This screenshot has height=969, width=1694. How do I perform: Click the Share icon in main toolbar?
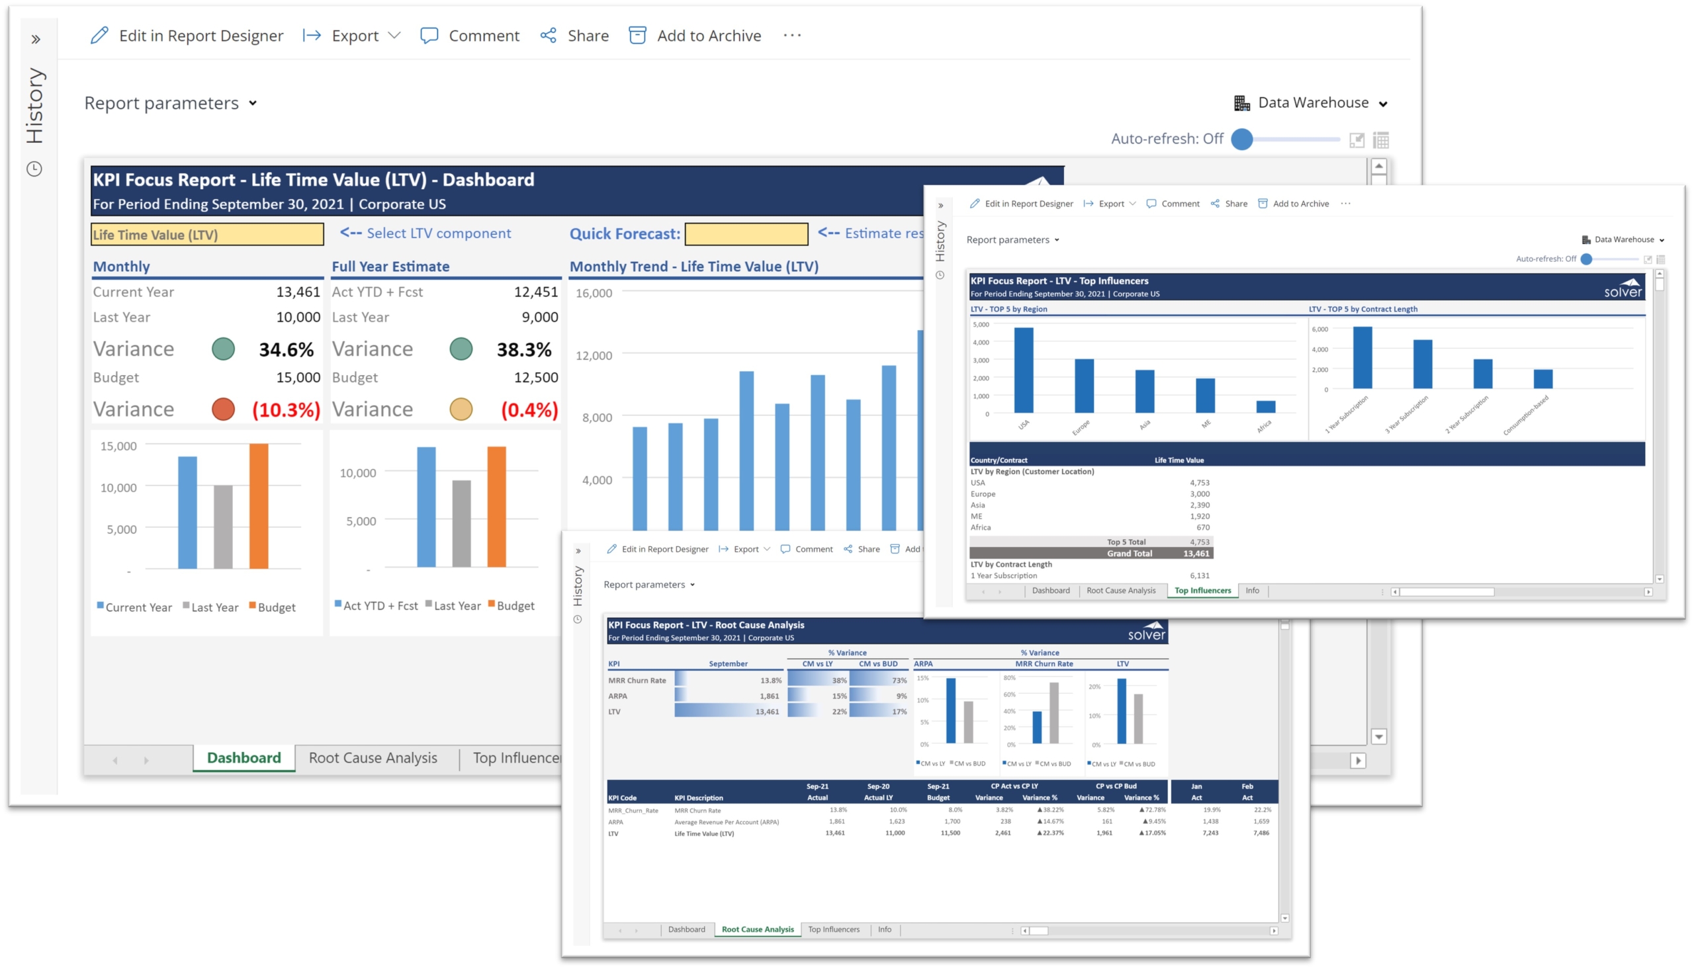pos(549,35)
